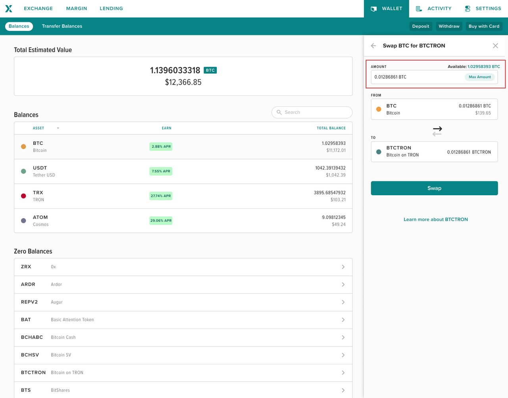Screen dimensions: 508x398
Task: Sort by the Earn column header
Action: [x=167, y=128]
